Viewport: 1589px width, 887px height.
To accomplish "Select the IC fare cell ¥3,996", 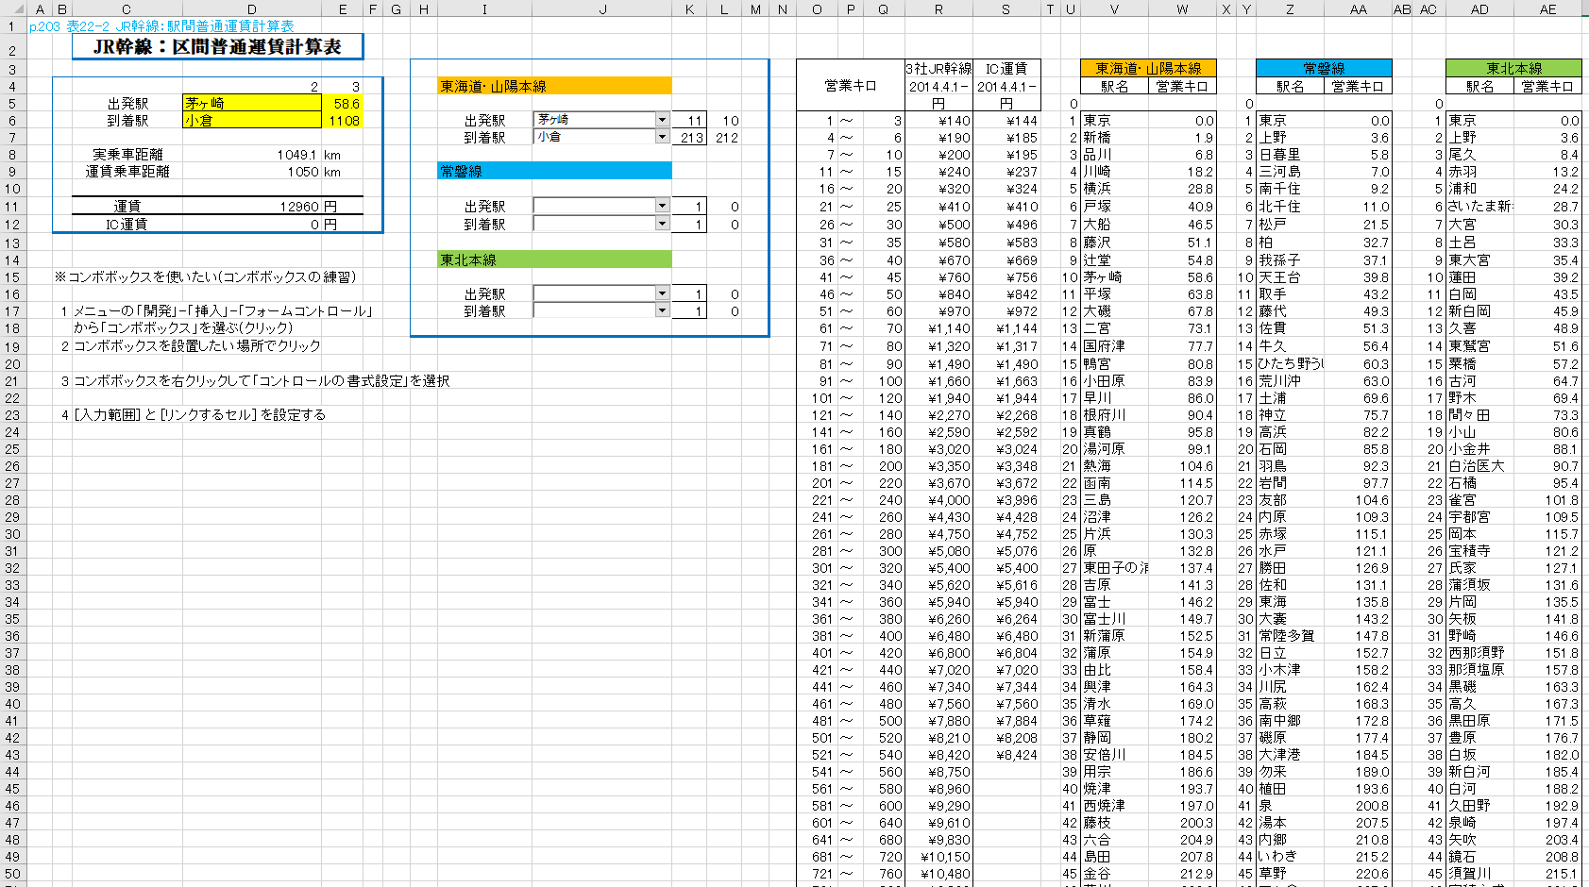I will click(x=1006, y=500).
